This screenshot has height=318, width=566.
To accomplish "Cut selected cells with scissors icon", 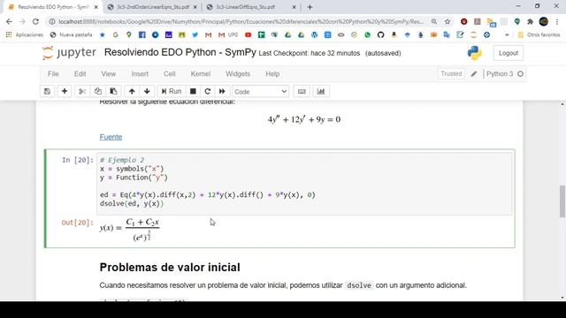I will (x=82, y=91).
